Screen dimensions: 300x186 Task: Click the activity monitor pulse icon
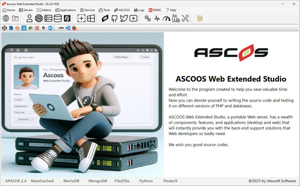[157, 18]
